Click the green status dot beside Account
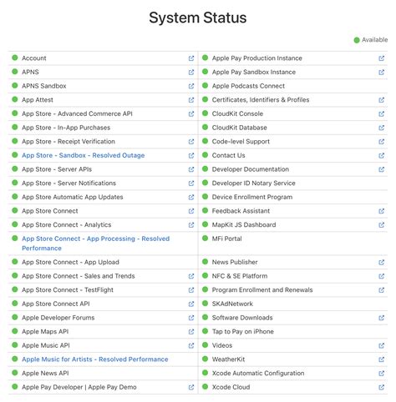This screenshot has height=402, width=396. click(x=15, y=58)
